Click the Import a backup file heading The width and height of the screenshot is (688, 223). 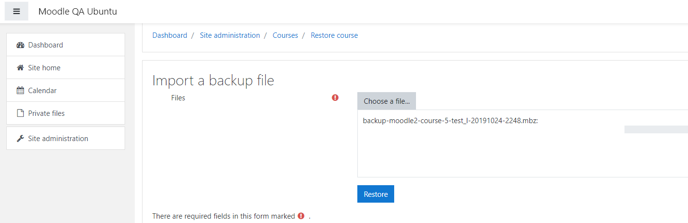click(x=213, y=80)
